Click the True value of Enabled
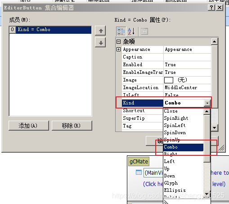This screenshot has height=204, width=229. point(170,65)
